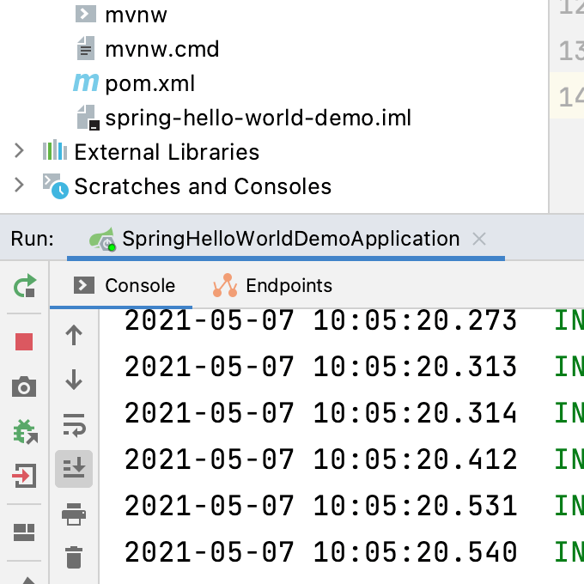
Task: Click the Restore Layout panels icon
Action: 24,532
